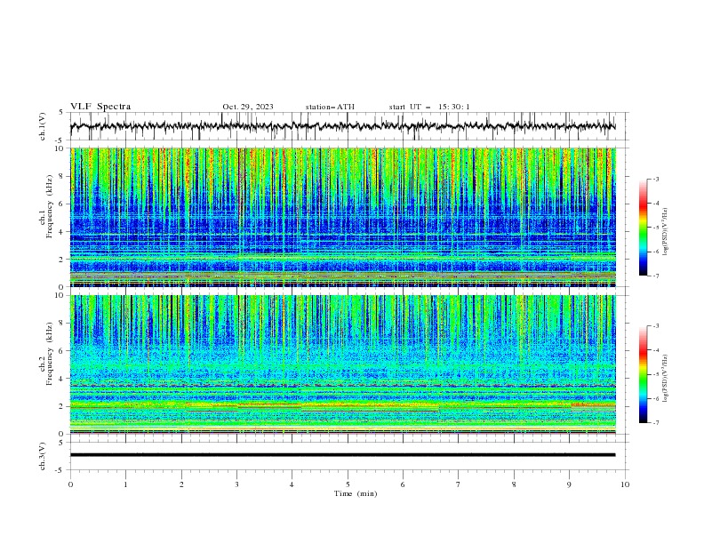The width and height of the screenshot is (704, 544).
Task: Click the '0' tick on the time axis
Action: (70, 484)
